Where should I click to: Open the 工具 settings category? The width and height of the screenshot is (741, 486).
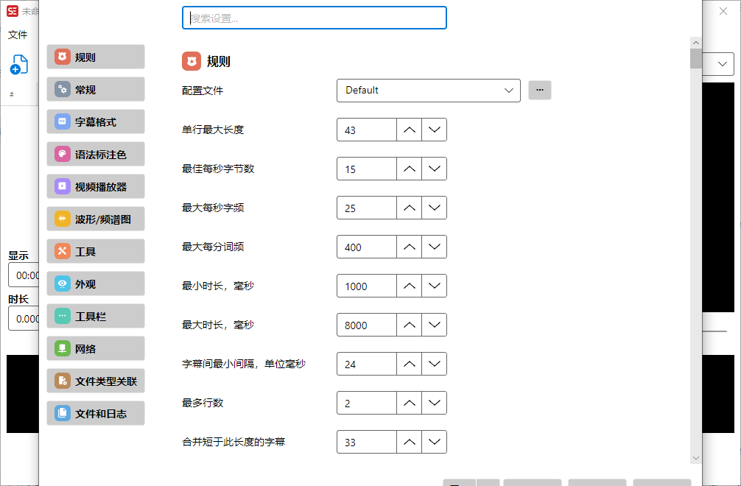[x=96, y=251]
